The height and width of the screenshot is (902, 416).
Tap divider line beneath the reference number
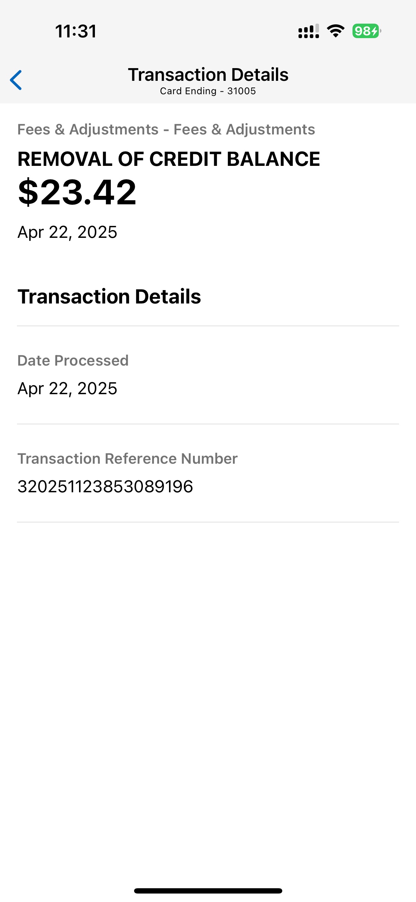click(x=208, y=522)
